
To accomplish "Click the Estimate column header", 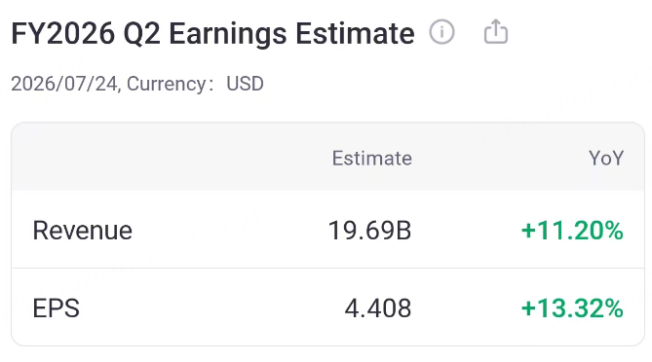I will point(371,159).
